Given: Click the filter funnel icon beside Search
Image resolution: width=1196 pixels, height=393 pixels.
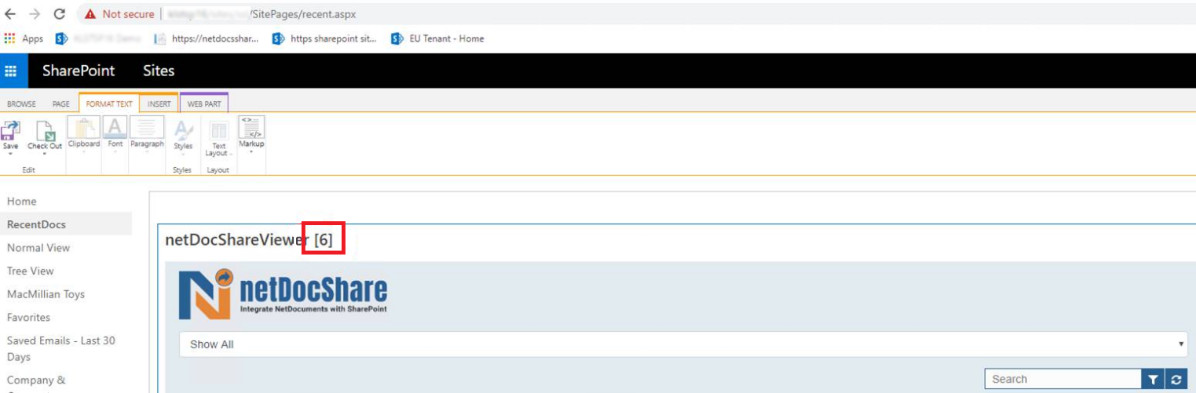Looking at the screenshot, I should pyautogui.click(x=1153, y=379).
